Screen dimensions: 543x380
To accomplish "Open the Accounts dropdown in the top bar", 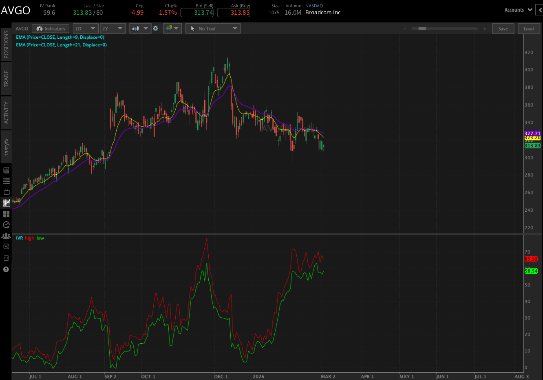I will click(x=518, y=10).
